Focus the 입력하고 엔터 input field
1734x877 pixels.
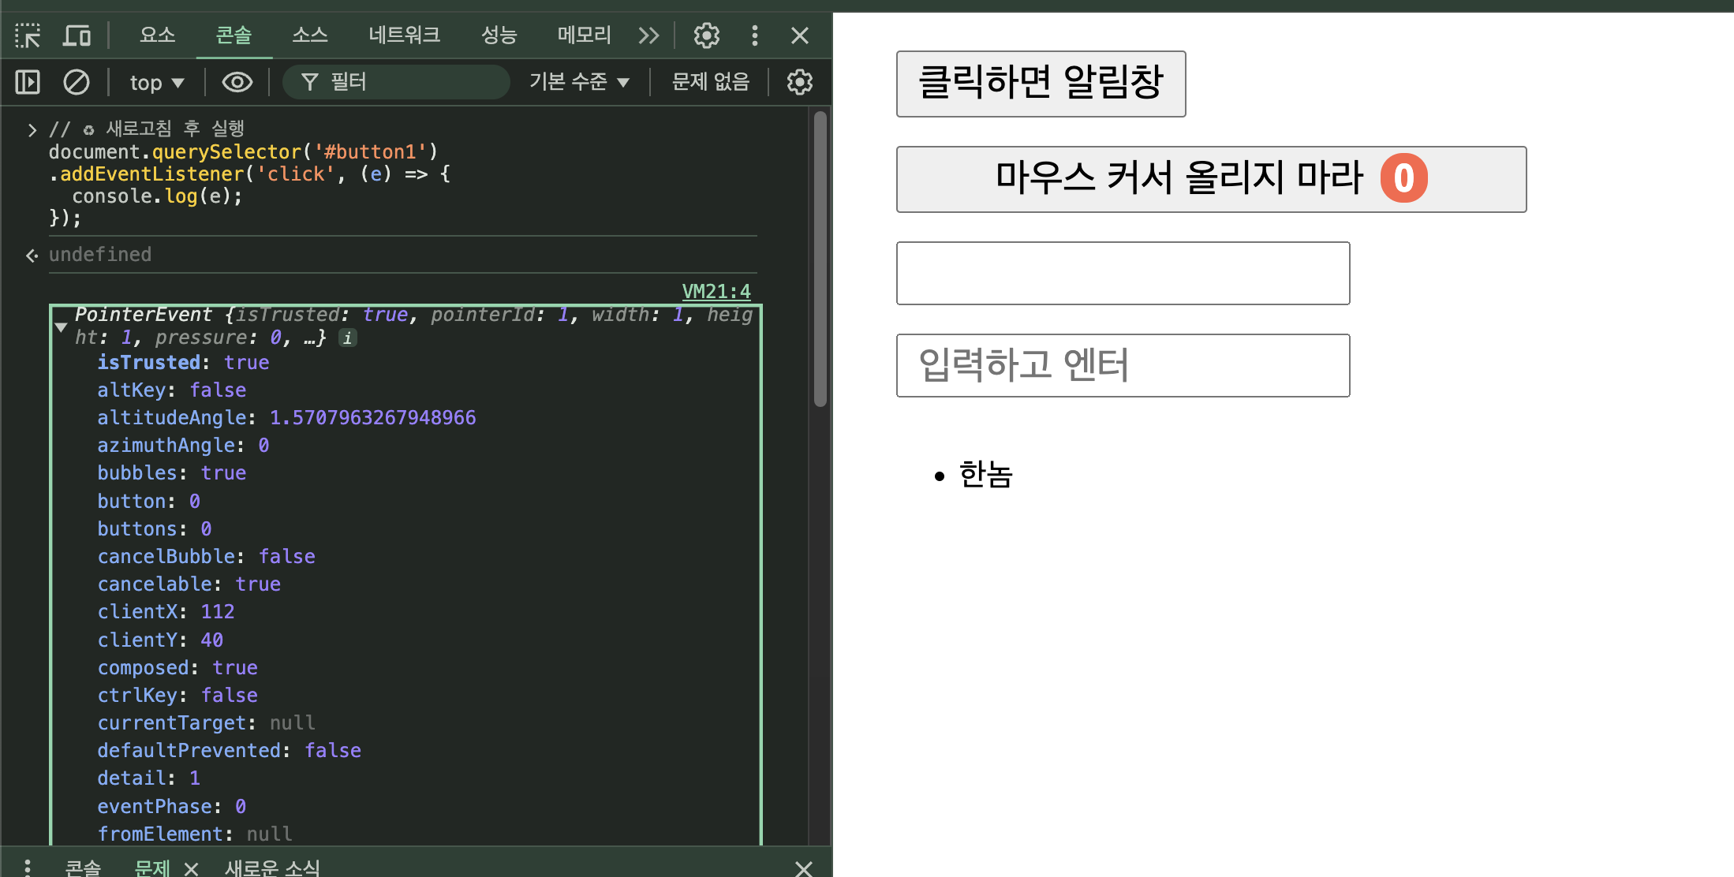pyautogui.click(x=1122, y=365)
